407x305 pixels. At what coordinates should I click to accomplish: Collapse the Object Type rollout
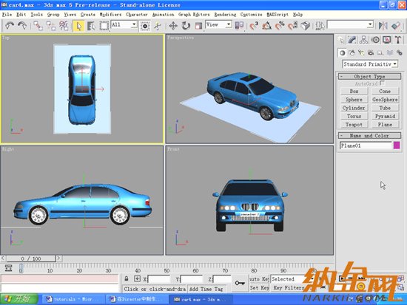point(369,77)
